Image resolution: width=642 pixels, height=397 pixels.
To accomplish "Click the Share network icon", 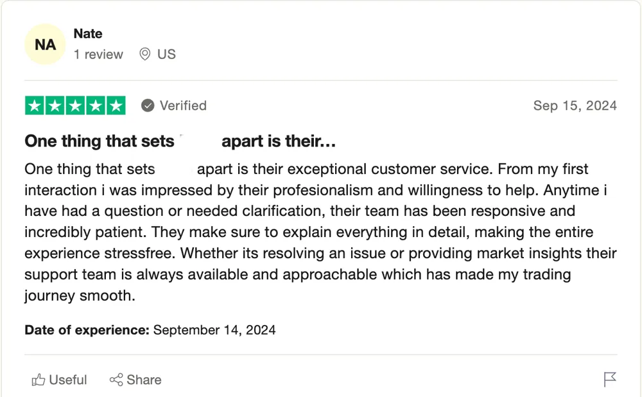I will coord(116,380).
